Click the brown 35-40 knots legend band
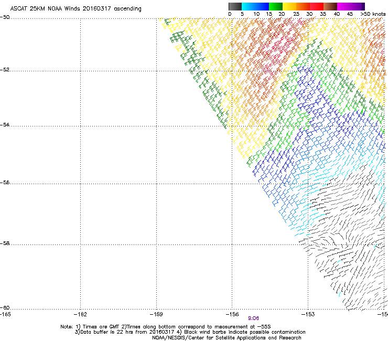Image resolution: width=388 pixels, height=341 pixels. pyautogui.click(x=330, y=6)
